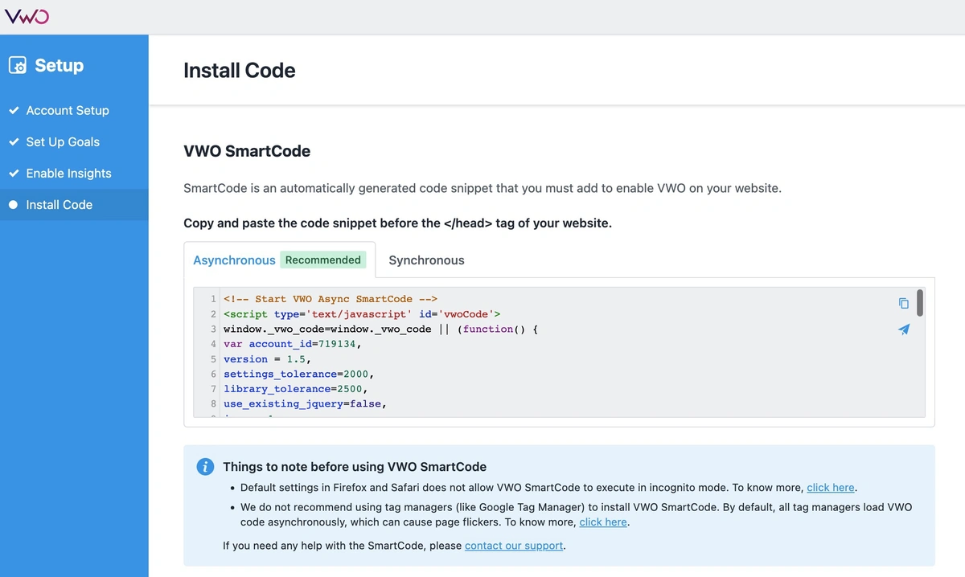The height and width of the screenshot is (577, 965).
Task: Click the Recommended badge
Action: coord(323,260)
